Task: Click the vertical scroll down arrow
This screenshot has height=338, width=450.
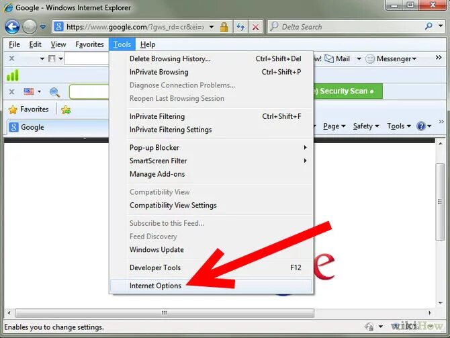Action: (440, 302)
